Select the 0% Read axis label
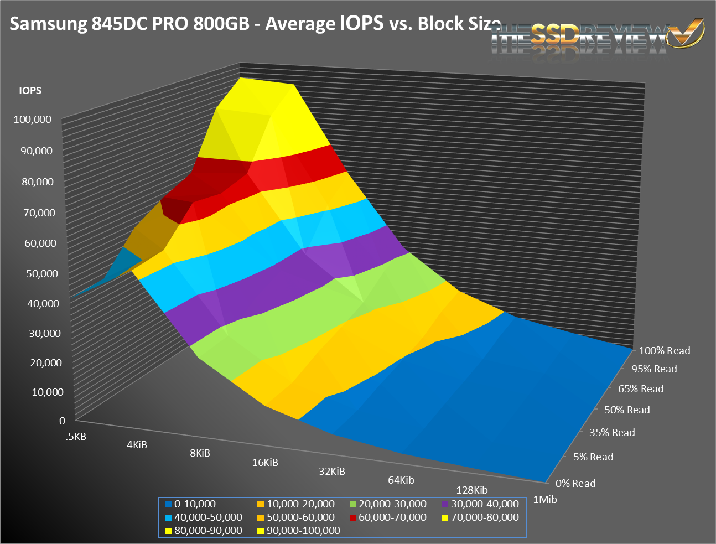 [x=575, y=484]
